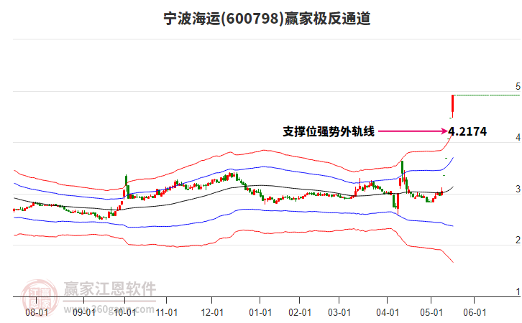Select the 03-01 date axis label

[x=339, y=313]
